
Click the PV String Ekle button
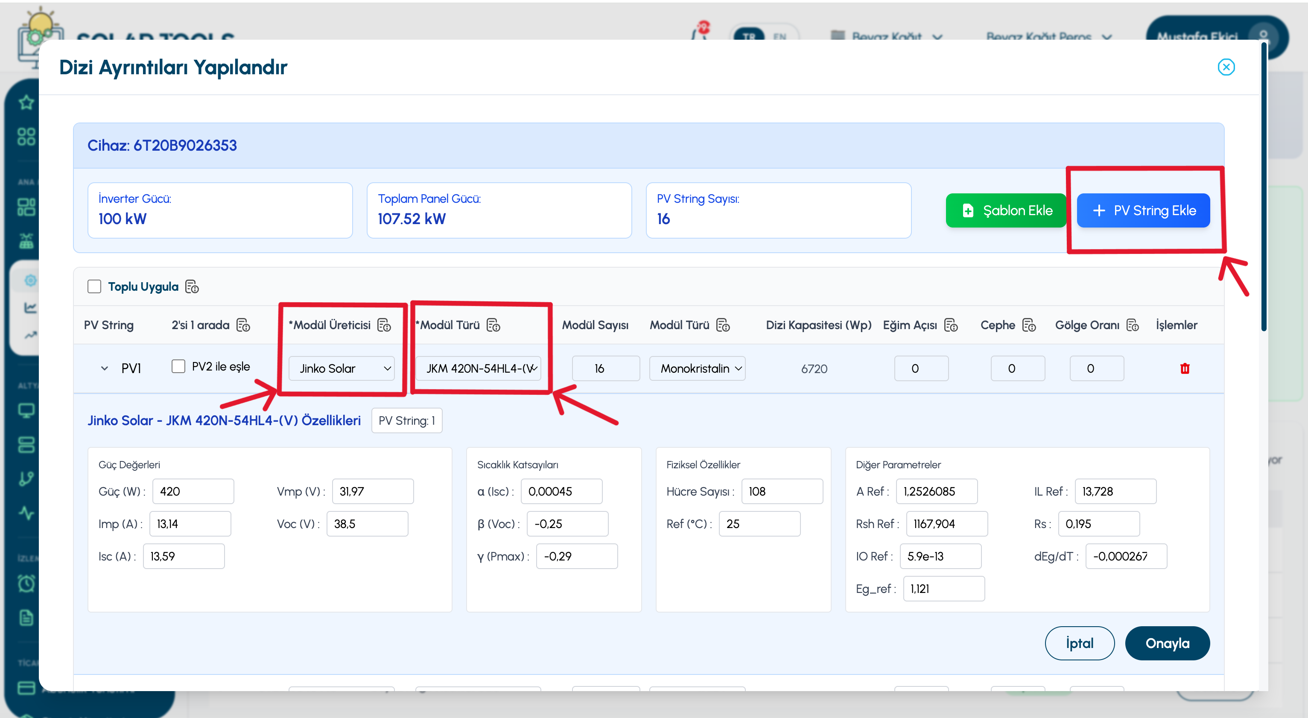pos(1143,210)
